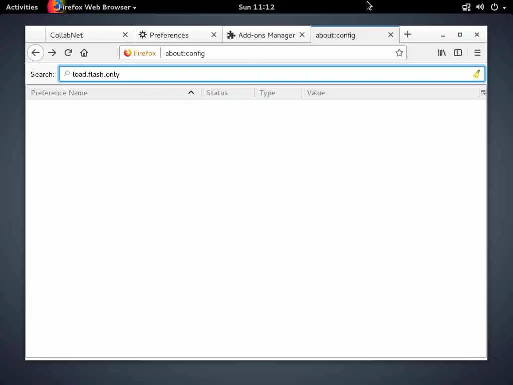
Task: Sort by the Type column
Action: (278, 93)
